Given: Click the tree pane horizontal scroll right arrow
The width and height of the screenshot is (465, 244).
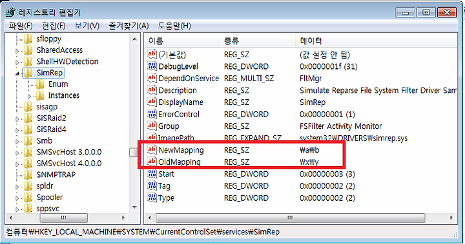Looking at the screenshot, I should click(x=123, y=218).
